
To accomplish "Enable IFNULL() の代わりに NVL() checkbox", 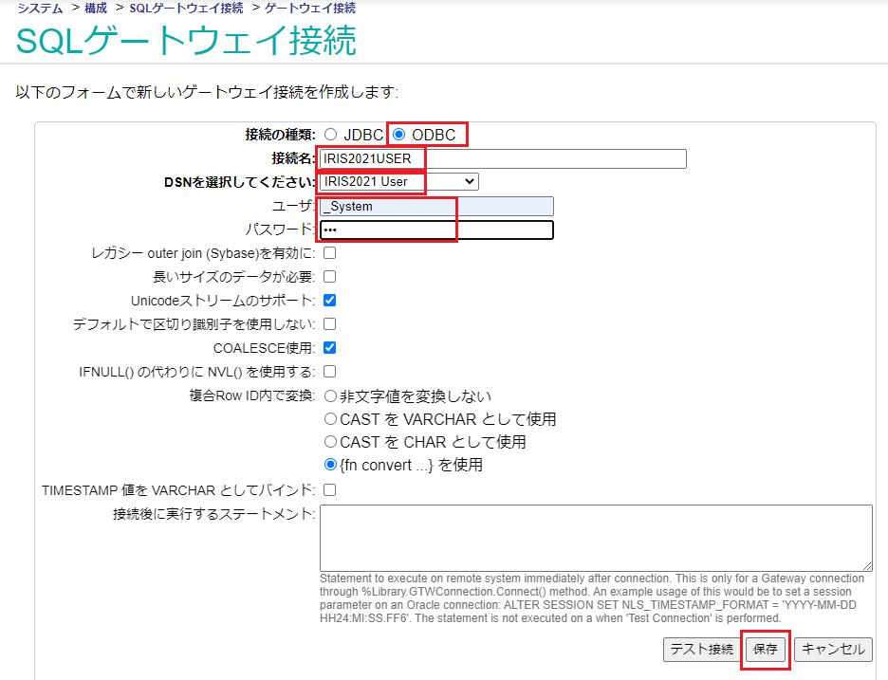I will pos(330,372).
